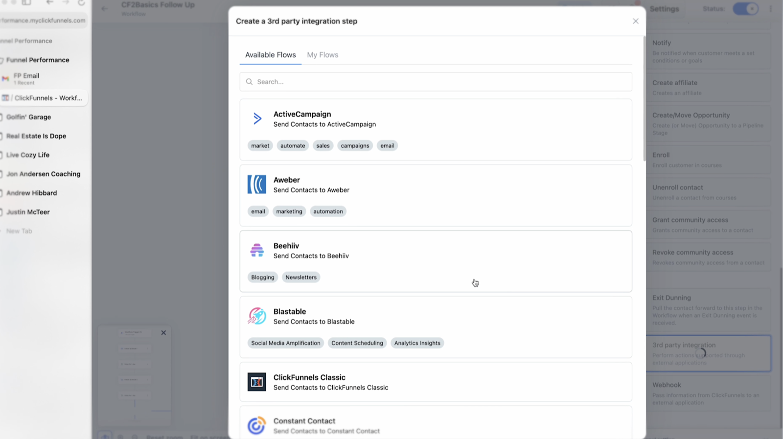Select the Aweber flow title

(x=287, y=180)
